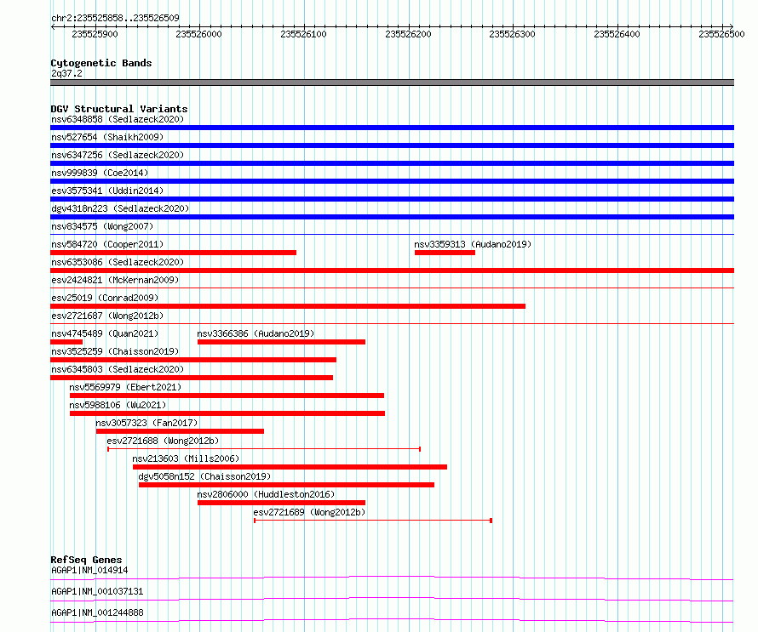Click the nsv6345803 (Sedlazeck2020) label

click(118, 369)
